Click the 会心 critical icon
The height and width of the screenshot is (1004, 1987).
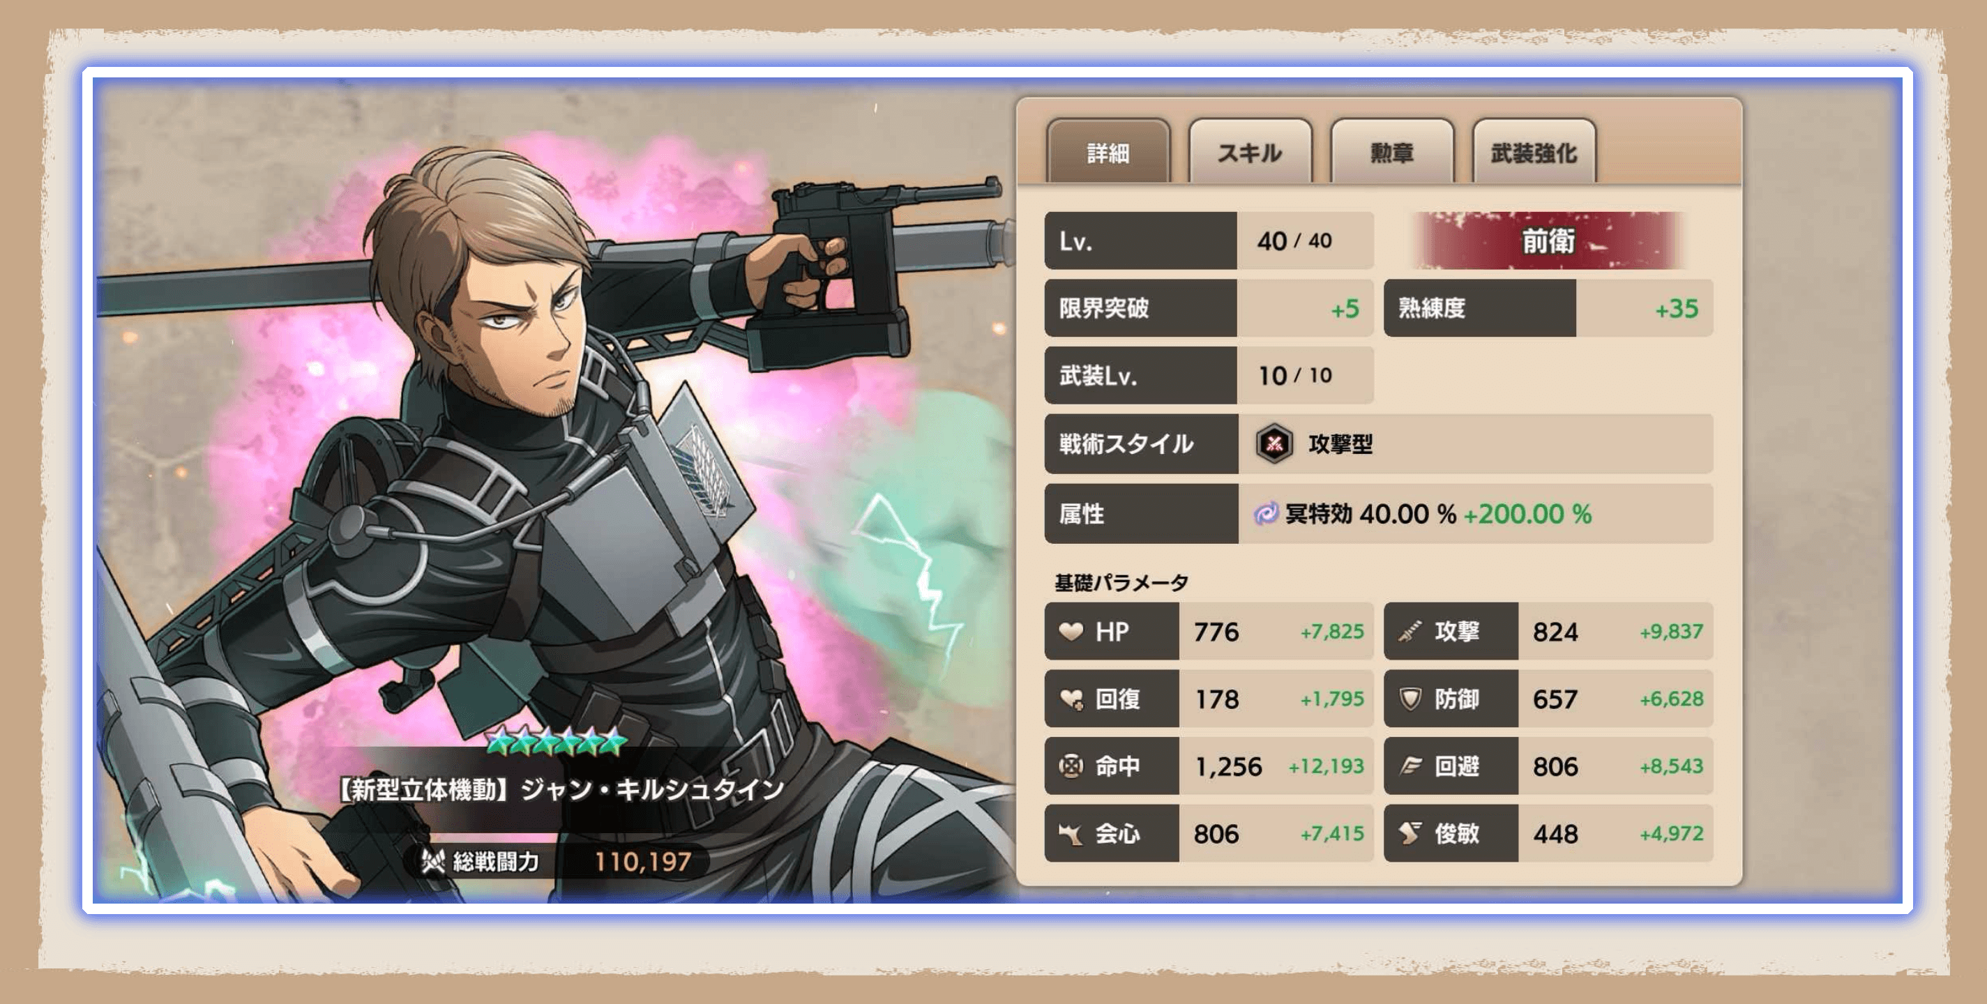click(x=1071, y=834)
